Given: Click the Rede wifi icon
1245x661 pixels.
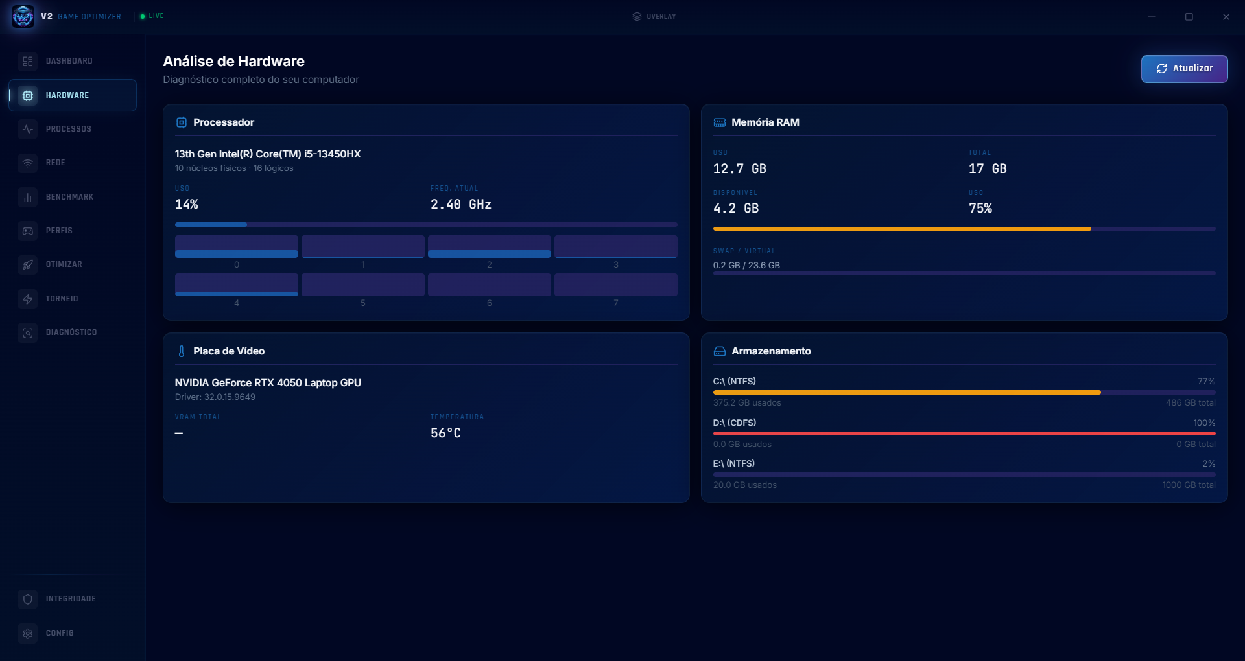Looking at the screenshot, I should (x=27, y=163).
